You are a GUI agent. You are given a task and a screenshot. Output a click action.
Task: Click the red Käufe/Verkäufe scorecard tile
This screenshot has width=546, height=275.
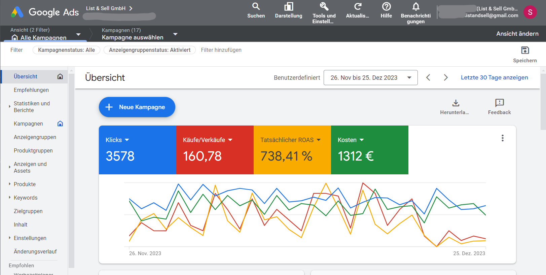pyautogui.click(x=215, y=150)
